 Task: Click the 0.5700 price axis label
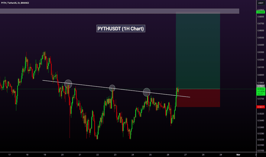tap(261, 99)
